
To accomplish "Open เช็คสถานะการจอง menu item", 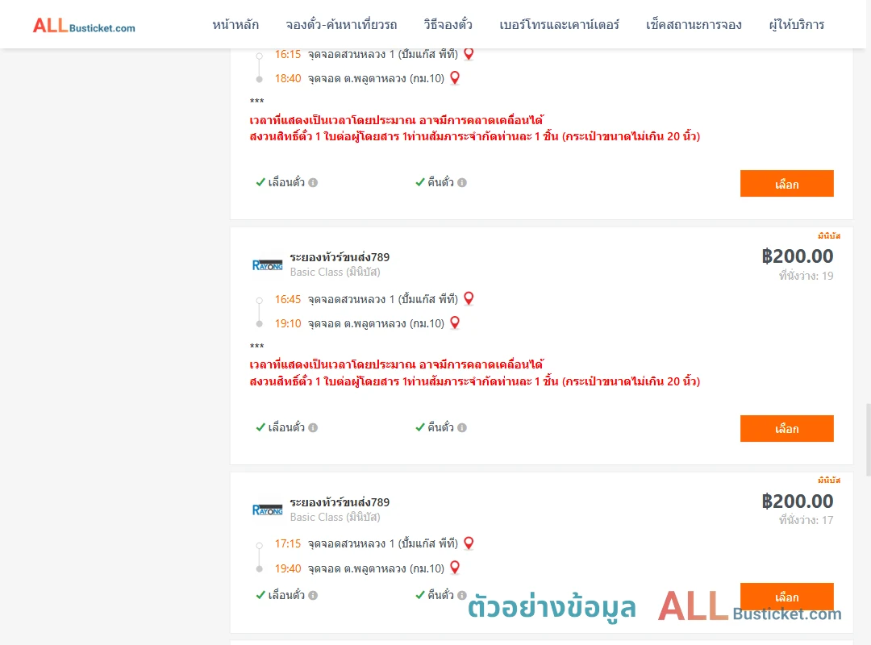I will pos(694,25).
